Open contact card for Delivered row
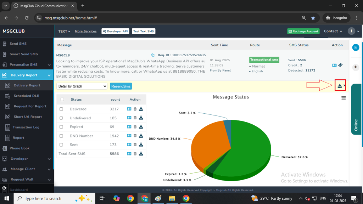 click(129, 109)
